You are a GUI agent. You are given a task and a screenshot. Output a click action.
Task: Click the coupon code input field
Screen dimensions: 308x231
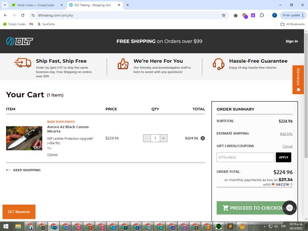tap(245, 157)
